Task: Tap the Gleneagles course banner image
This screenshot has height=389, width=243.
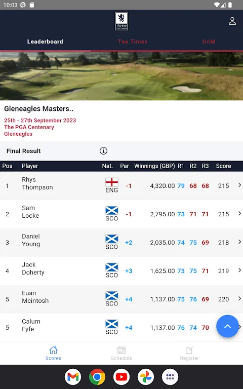Action: tap(121, 76)
